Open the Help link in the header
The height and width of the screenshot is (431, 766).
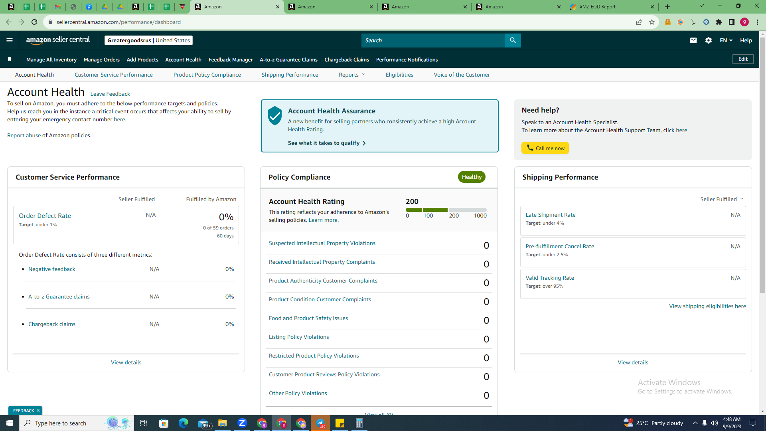pyautogui.click(x=746, y=40)
